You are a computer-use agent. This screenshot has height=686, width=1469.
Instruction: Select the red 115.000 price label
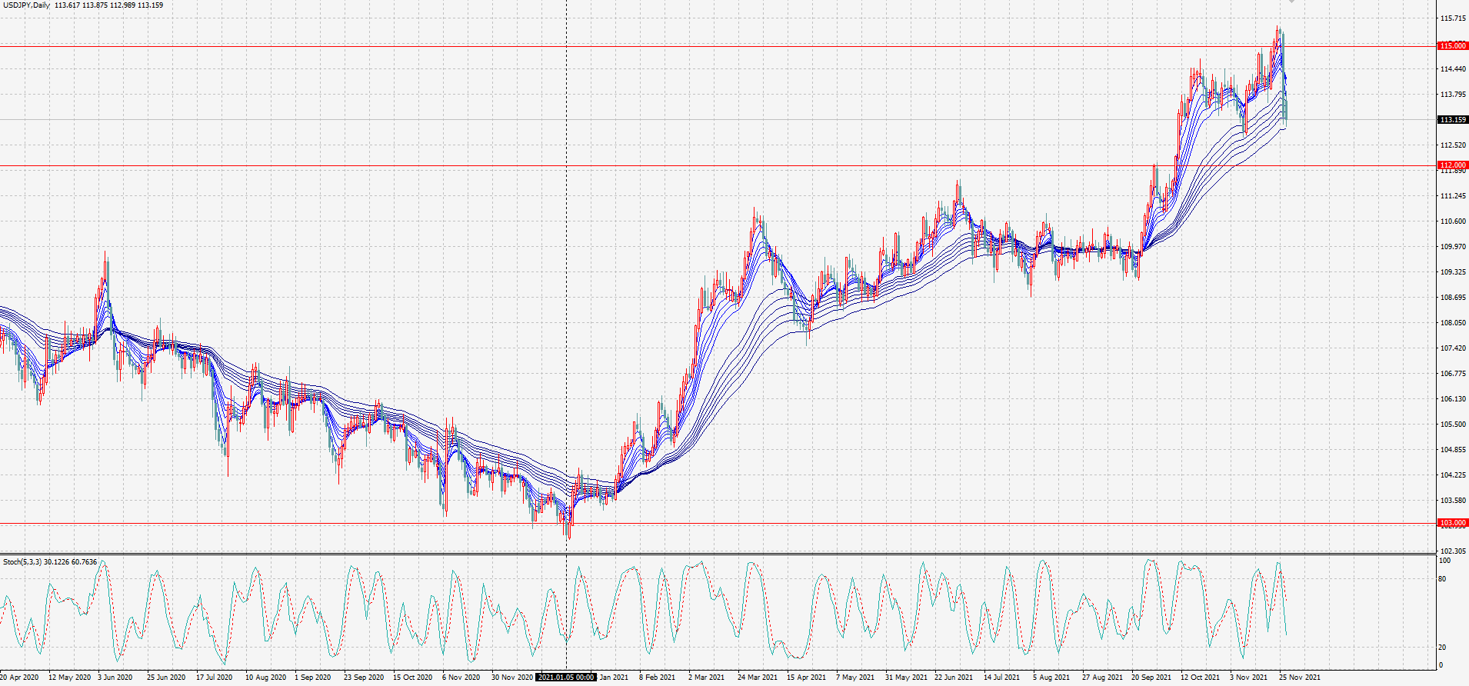[x=1453, y=46]
